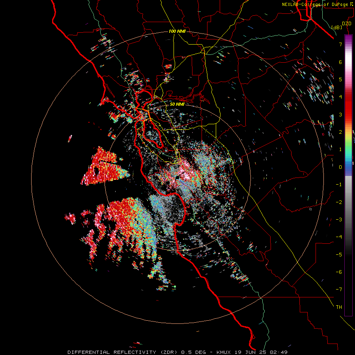Click the "50 NMI" range ring label

177,104
